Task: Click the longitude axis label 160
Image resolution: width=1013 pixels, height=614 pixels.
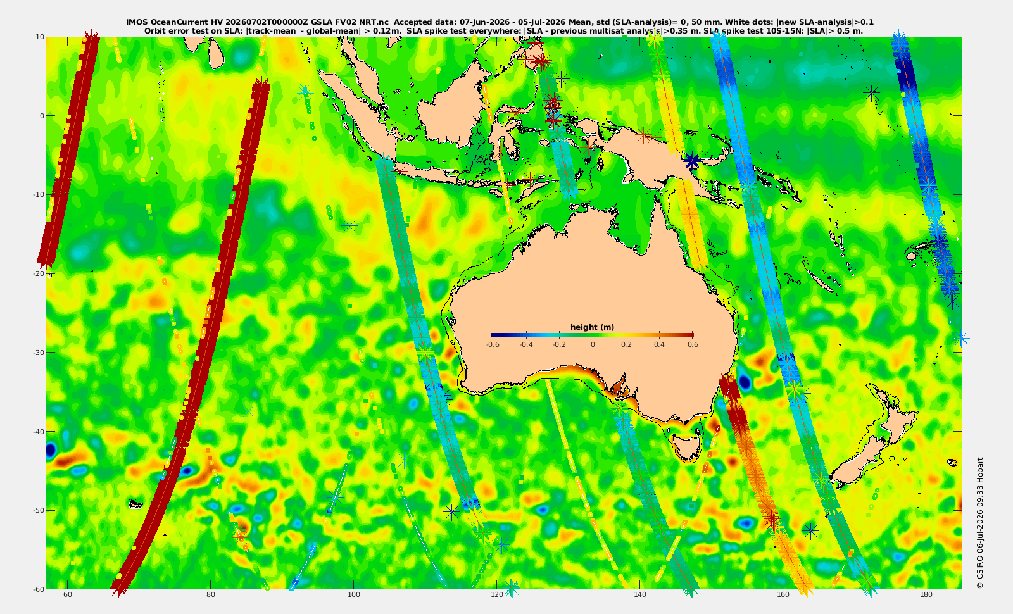Action: (x=783, y=594)
